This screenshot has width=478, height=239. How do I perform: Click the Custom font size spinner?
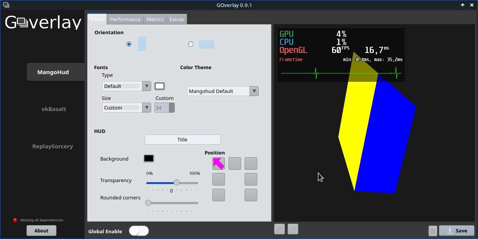[164, 108]
